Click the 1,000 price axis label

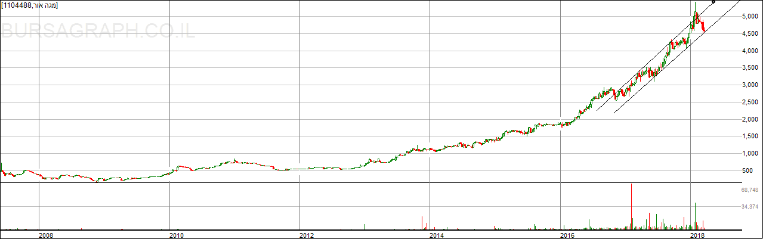point(750,154)
